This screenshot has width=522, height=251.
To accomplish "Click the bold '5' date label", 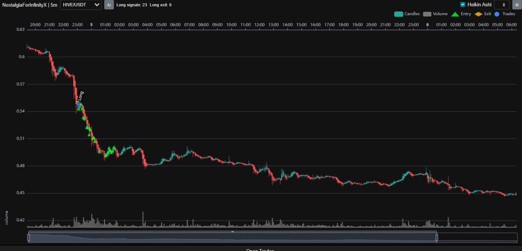I will (x=91, y=25).
